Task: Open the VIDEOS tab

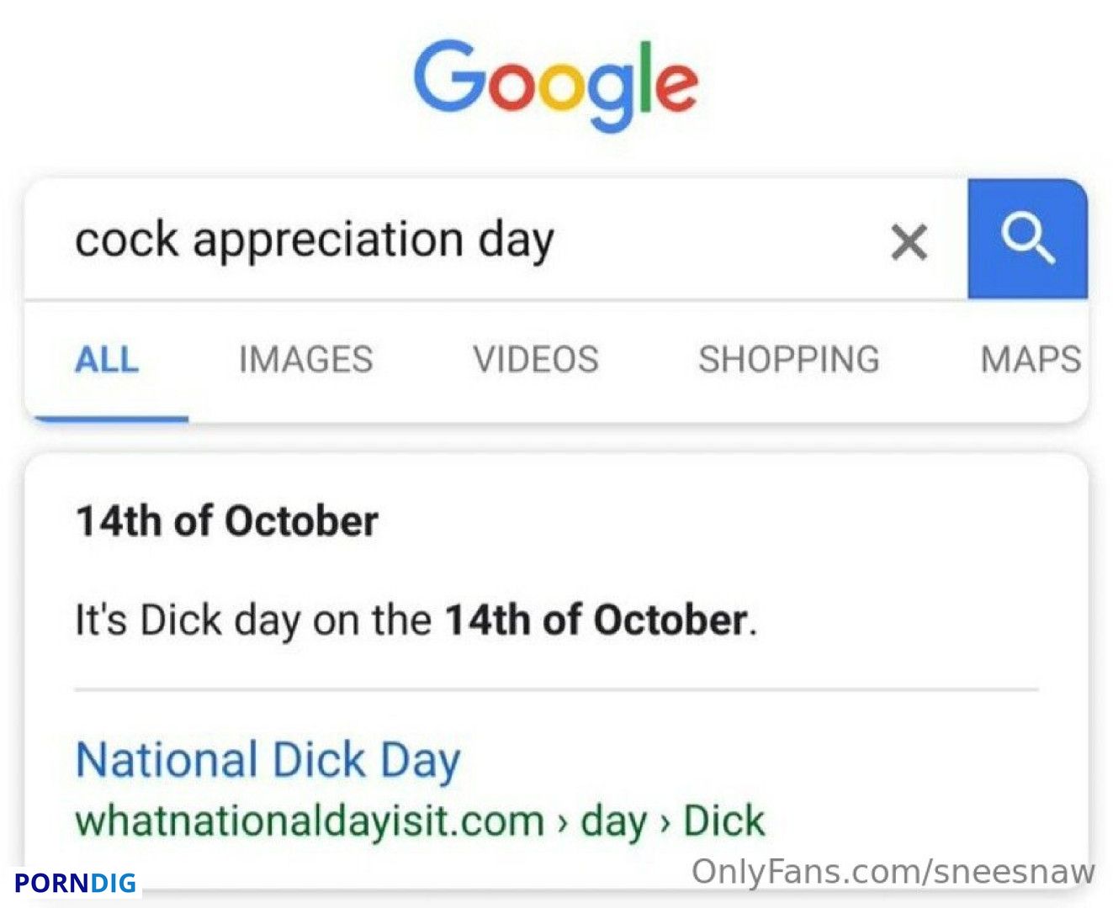Action: (536, 360)
